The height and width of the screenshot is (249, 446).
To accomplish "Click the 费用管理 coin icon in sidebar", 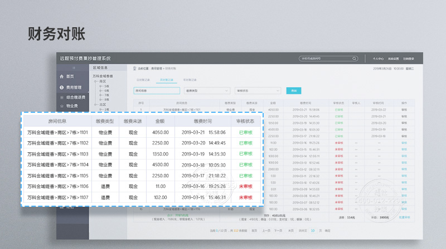I will (62, 87).
